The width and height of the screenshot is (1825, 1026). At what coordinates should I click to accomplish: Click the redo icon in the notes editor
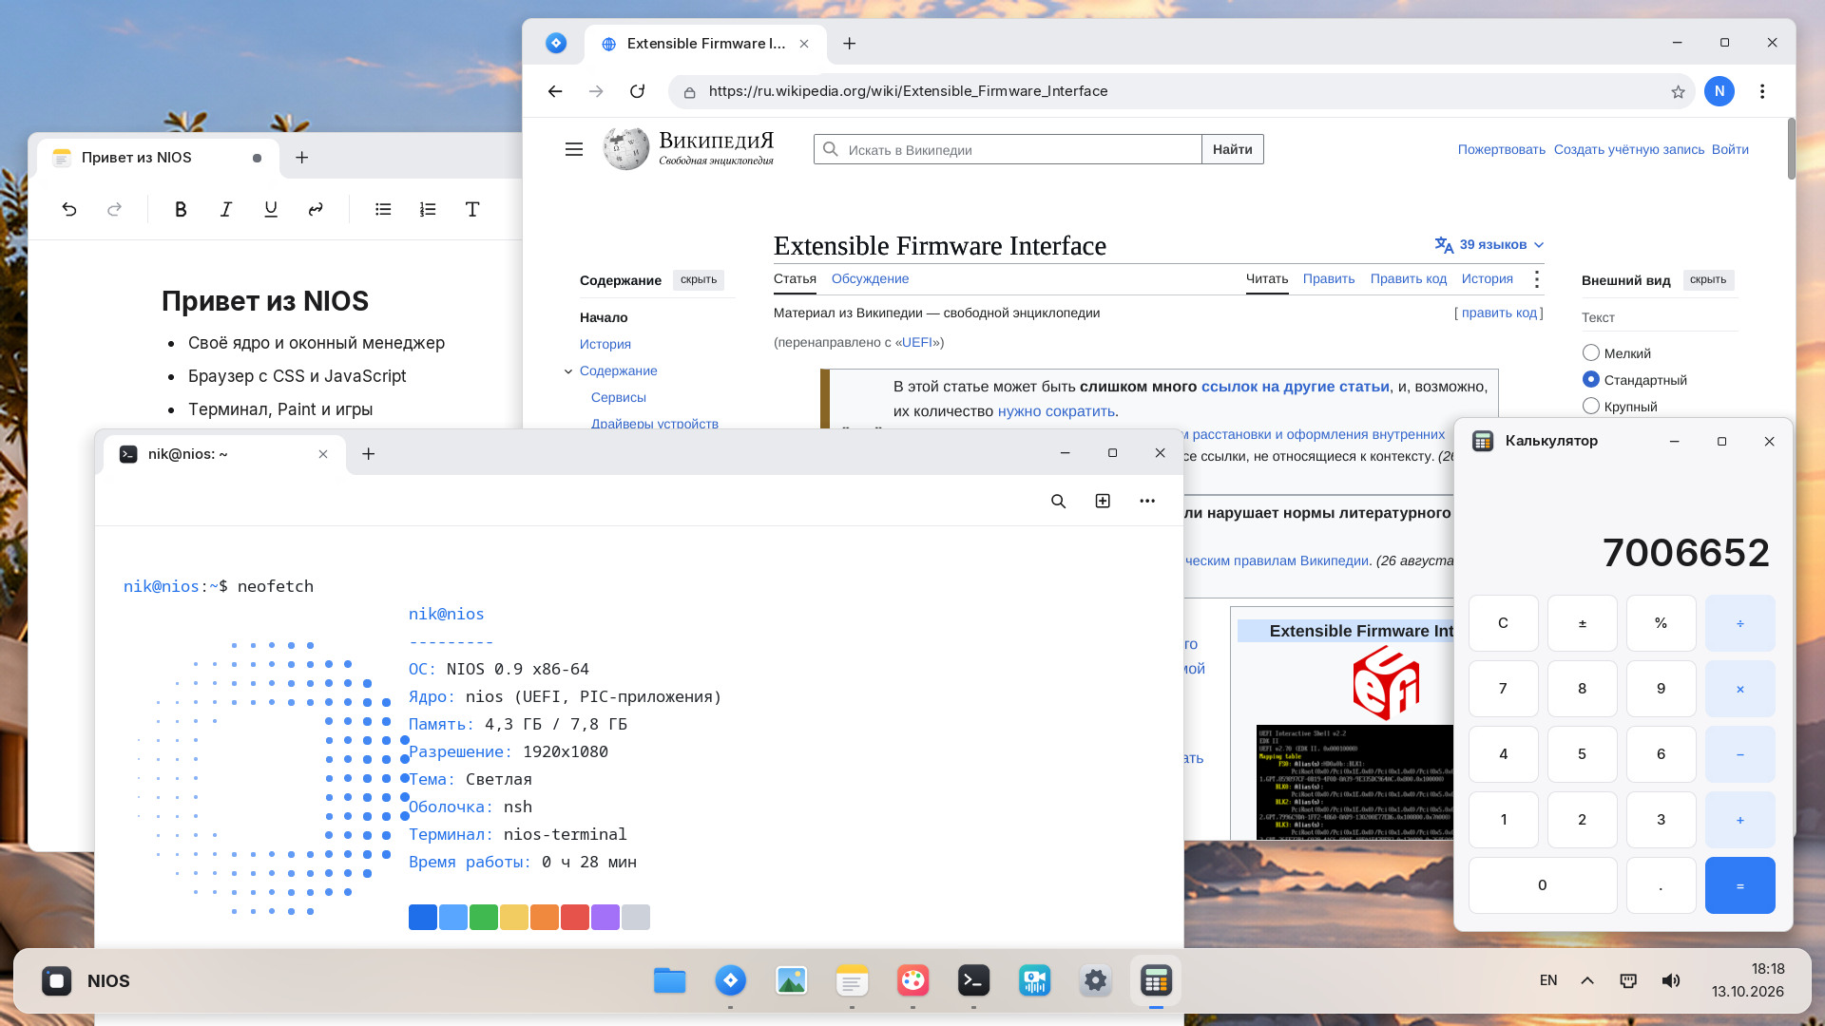(x=114, y=209)
